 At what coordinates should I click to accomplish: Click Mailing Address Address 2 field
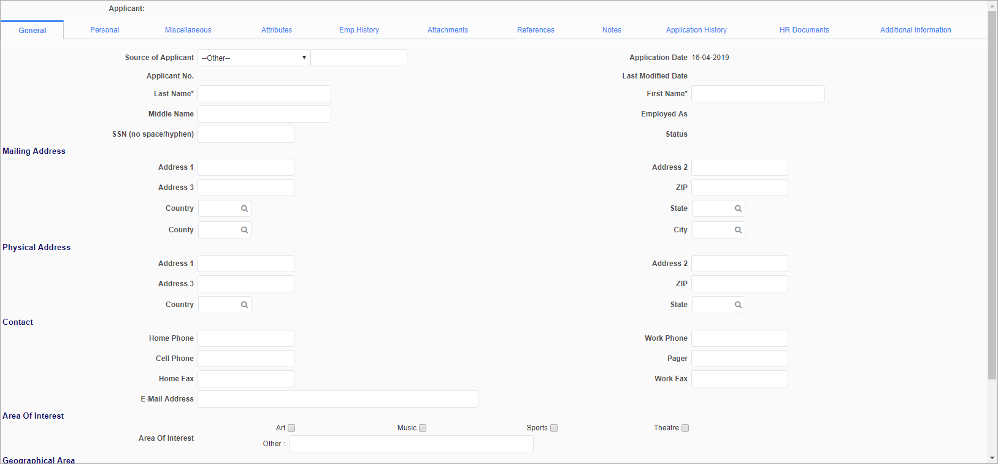(x=740, y=167)
